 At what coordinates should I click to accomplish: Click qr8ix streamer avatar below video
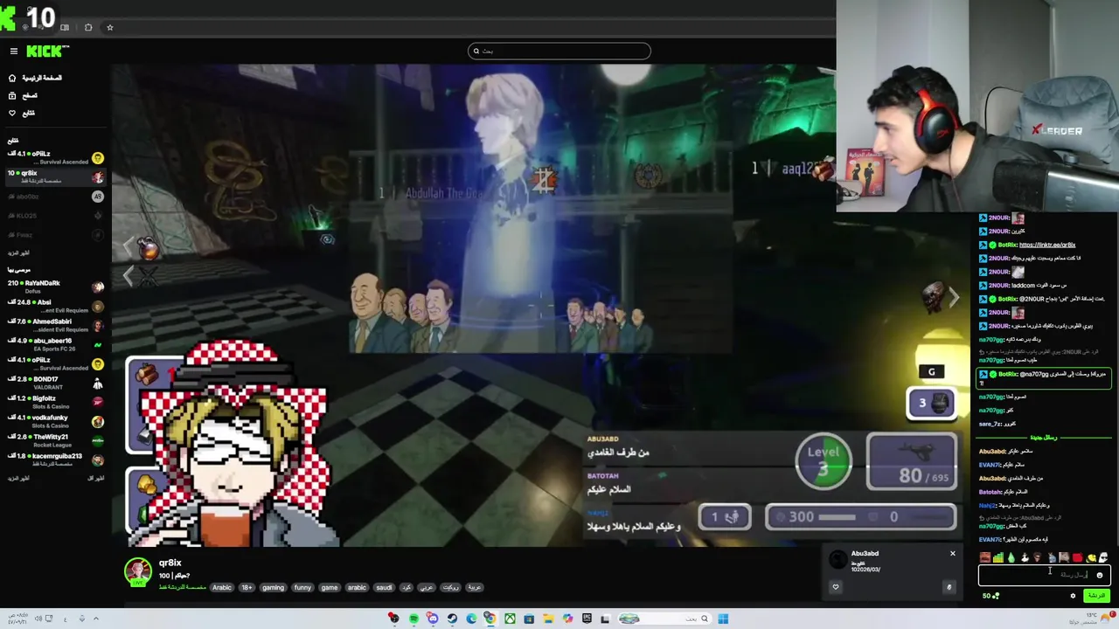click(137, 571)
